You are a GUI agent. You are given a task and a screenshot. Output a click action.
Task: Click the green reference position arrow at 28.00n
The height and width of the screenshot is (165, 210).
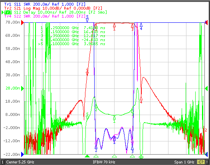23,88
